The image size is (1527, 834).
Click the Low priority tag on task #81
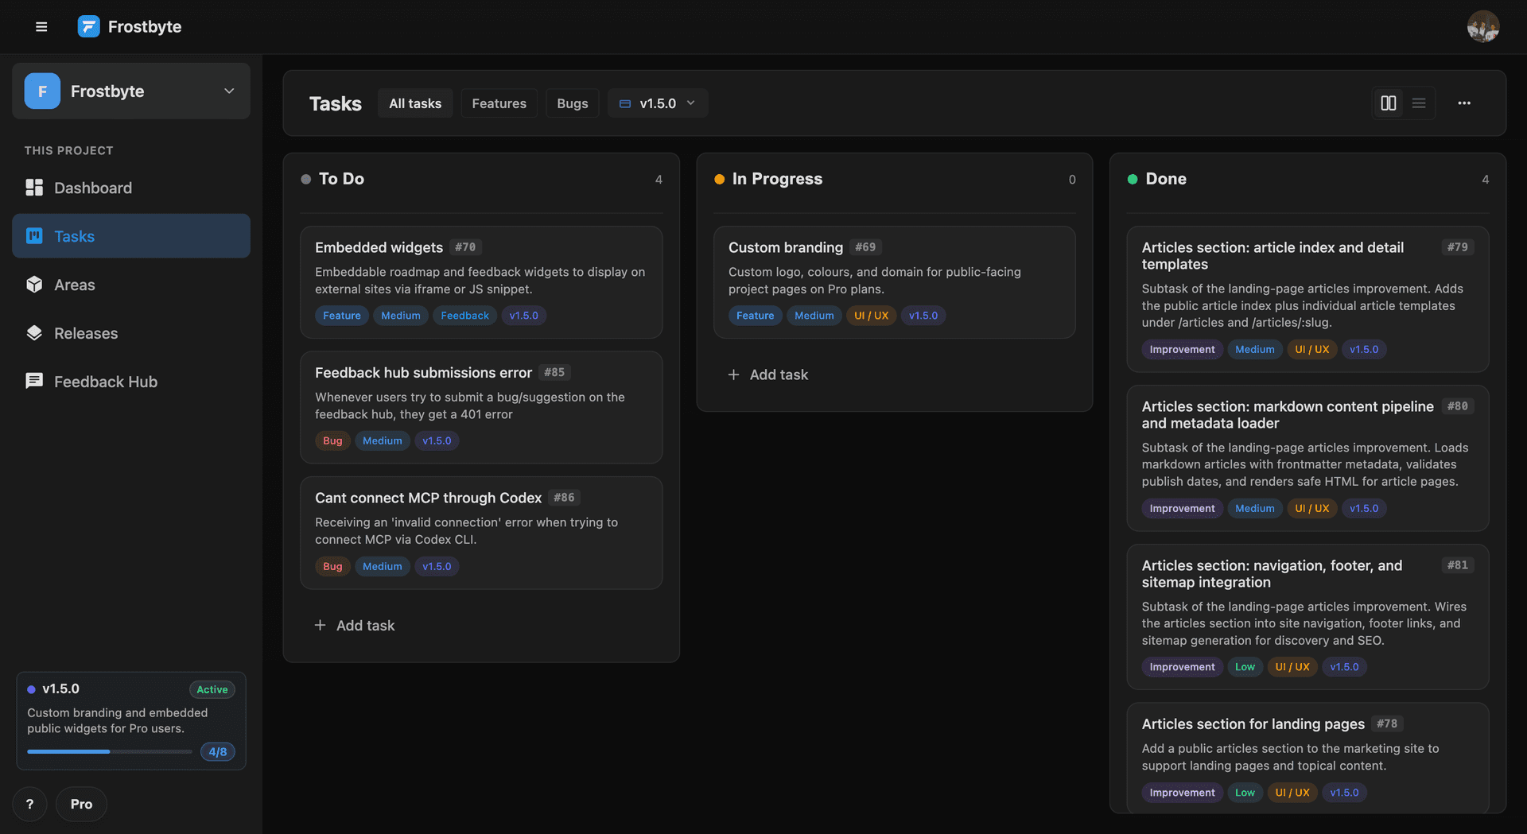click(x=1245, y=667)
